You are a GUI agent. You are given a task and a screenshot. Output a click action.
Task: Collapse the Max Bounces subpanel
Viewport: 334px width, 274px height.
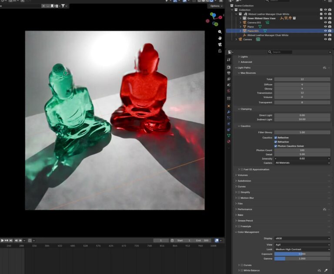[x=248, y=73]
